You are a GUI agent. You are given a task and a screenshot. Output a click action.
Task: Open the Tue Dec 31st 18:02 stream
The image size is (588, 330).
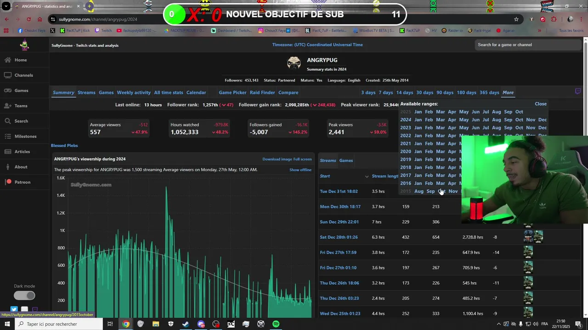point(339,192)
